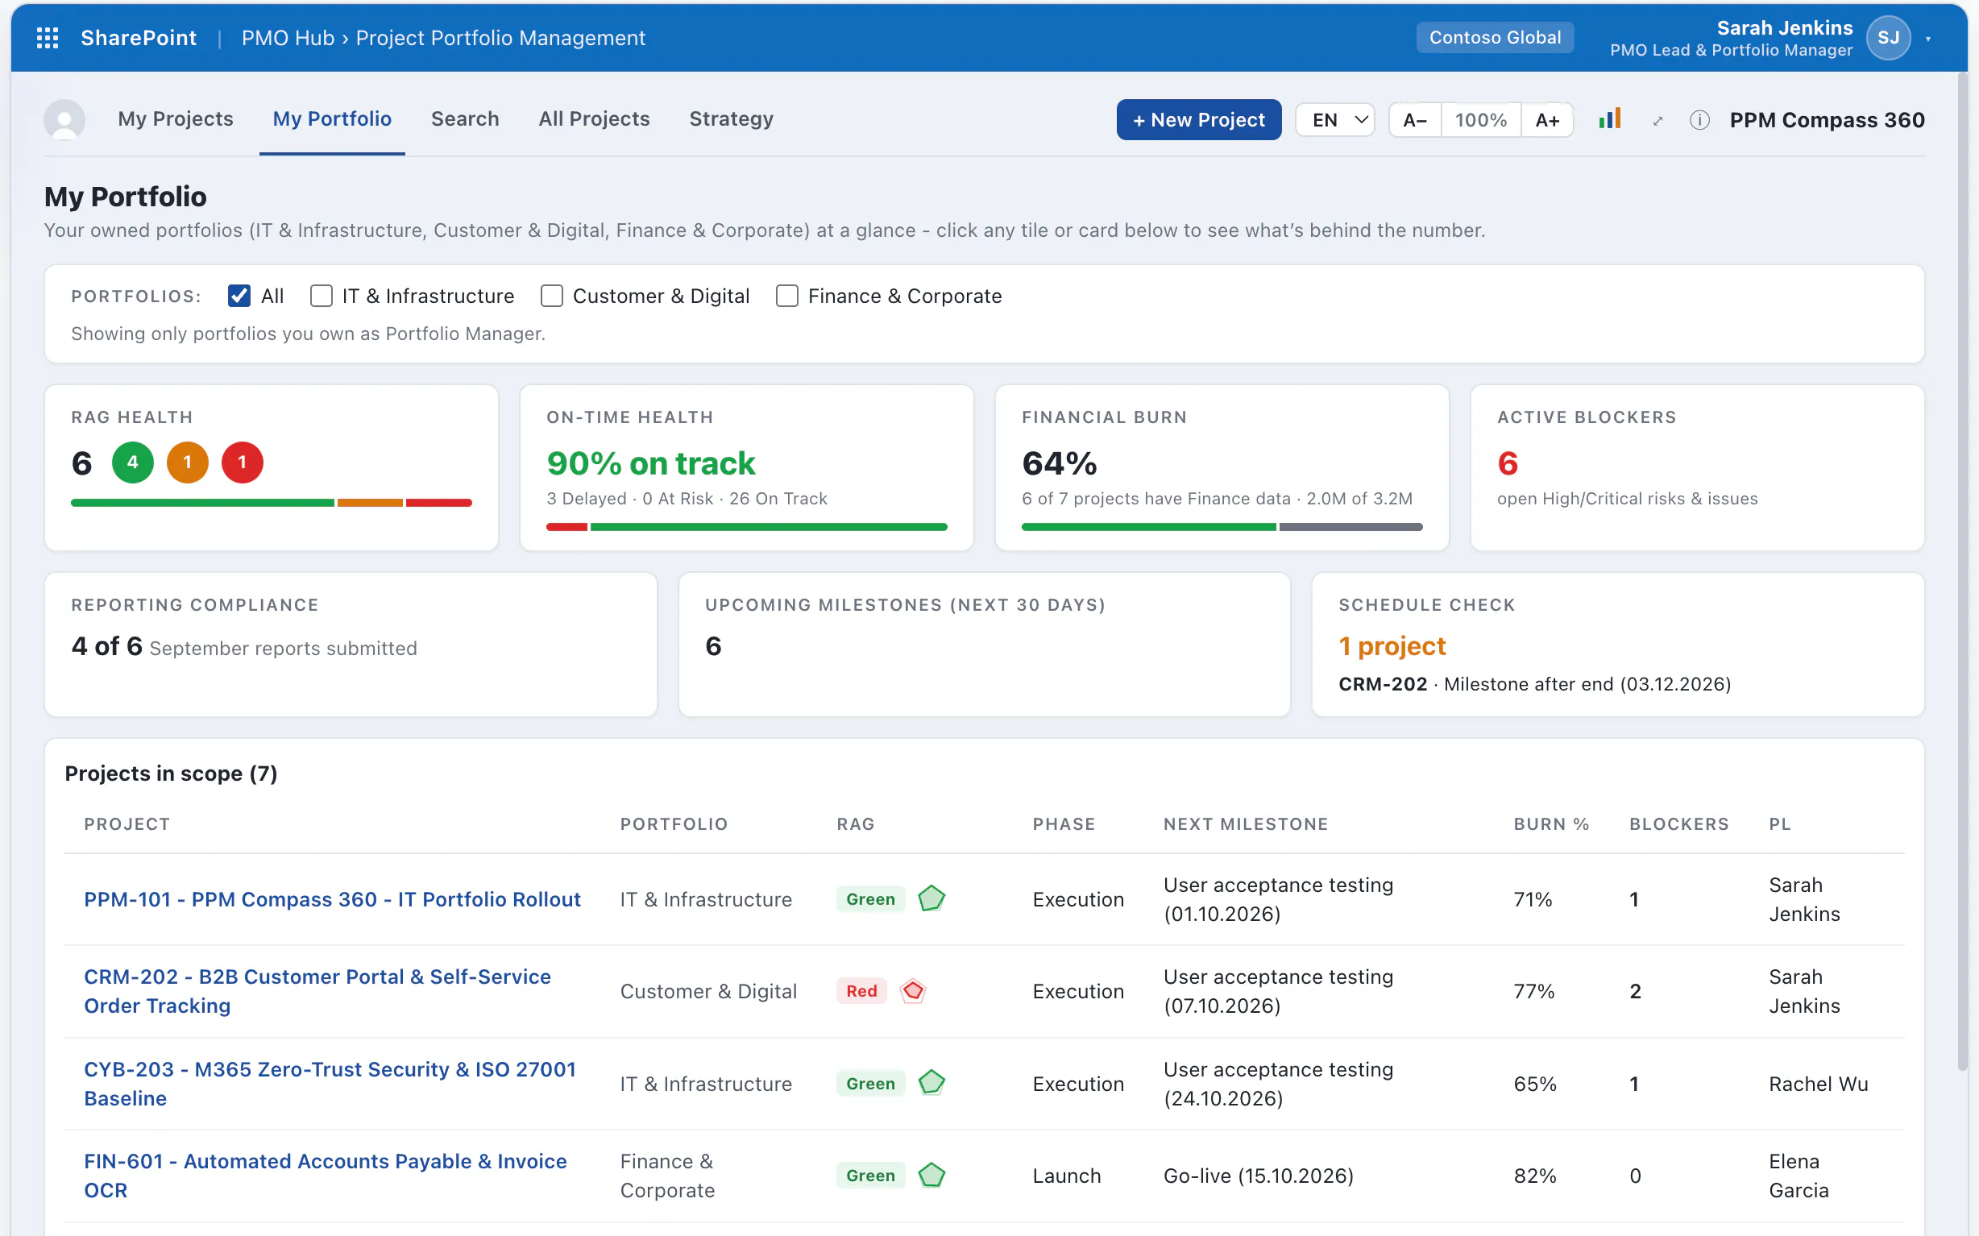Viewport: 1979px width, 1236px height.
Task: Check the Finance & Corporate filter
Action: [x=786, y=296]
